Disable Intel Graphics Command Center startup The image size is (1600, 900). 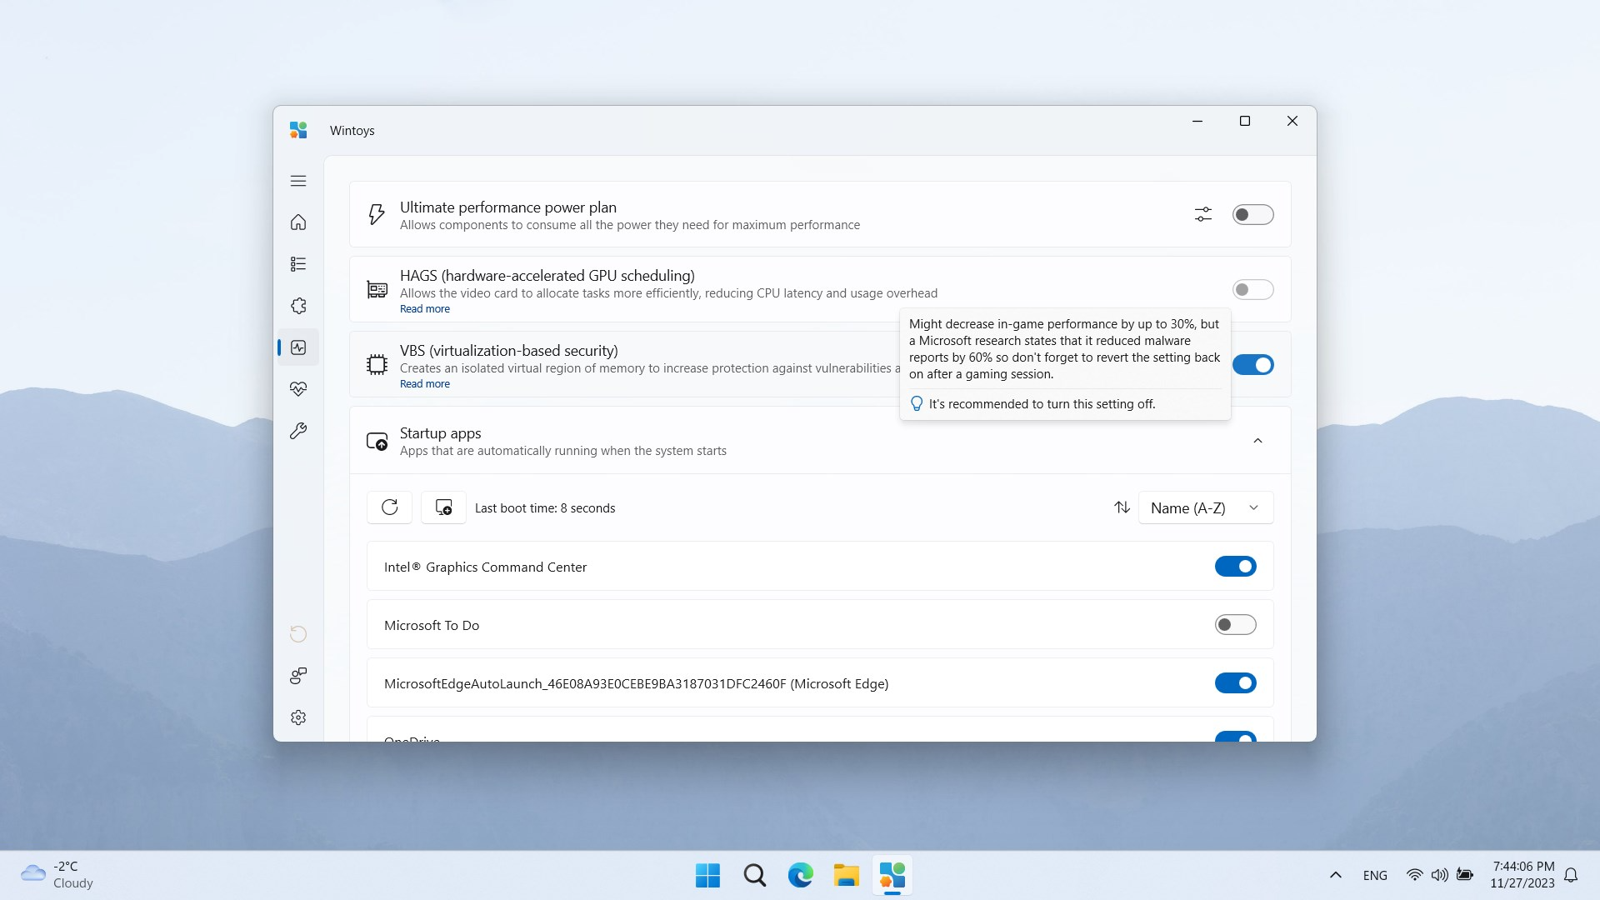coord(1235,566)
